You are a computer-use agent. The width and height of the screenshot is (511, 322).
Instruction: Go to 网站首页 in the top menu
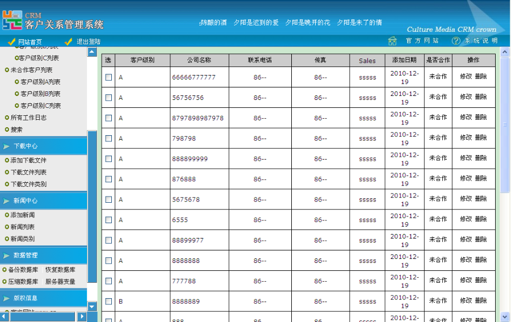[x=30, y=41]
